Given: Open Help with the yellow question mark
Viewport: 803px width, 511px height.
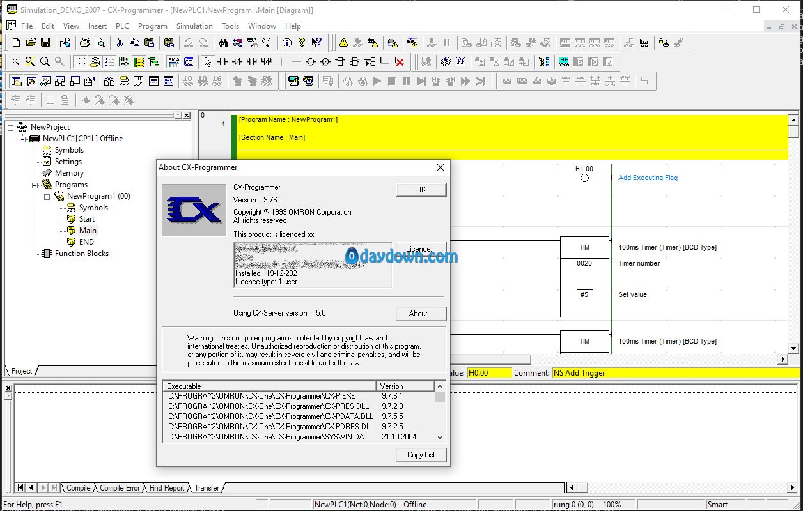Looking at the screenshot, I should point(302,43).
